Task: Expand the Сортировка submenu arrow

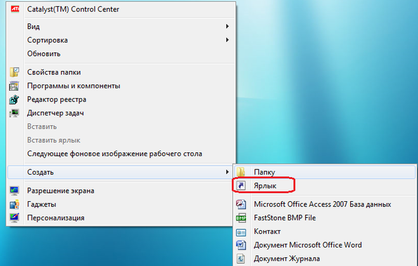Action: click(227, 40)
